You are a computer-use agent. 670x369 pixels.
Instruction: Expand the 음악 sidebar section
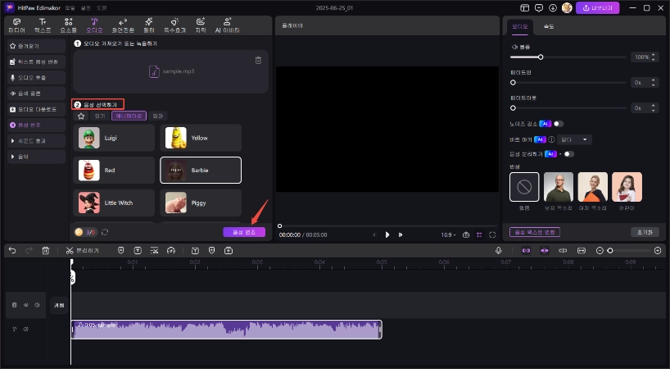[36, 157]
